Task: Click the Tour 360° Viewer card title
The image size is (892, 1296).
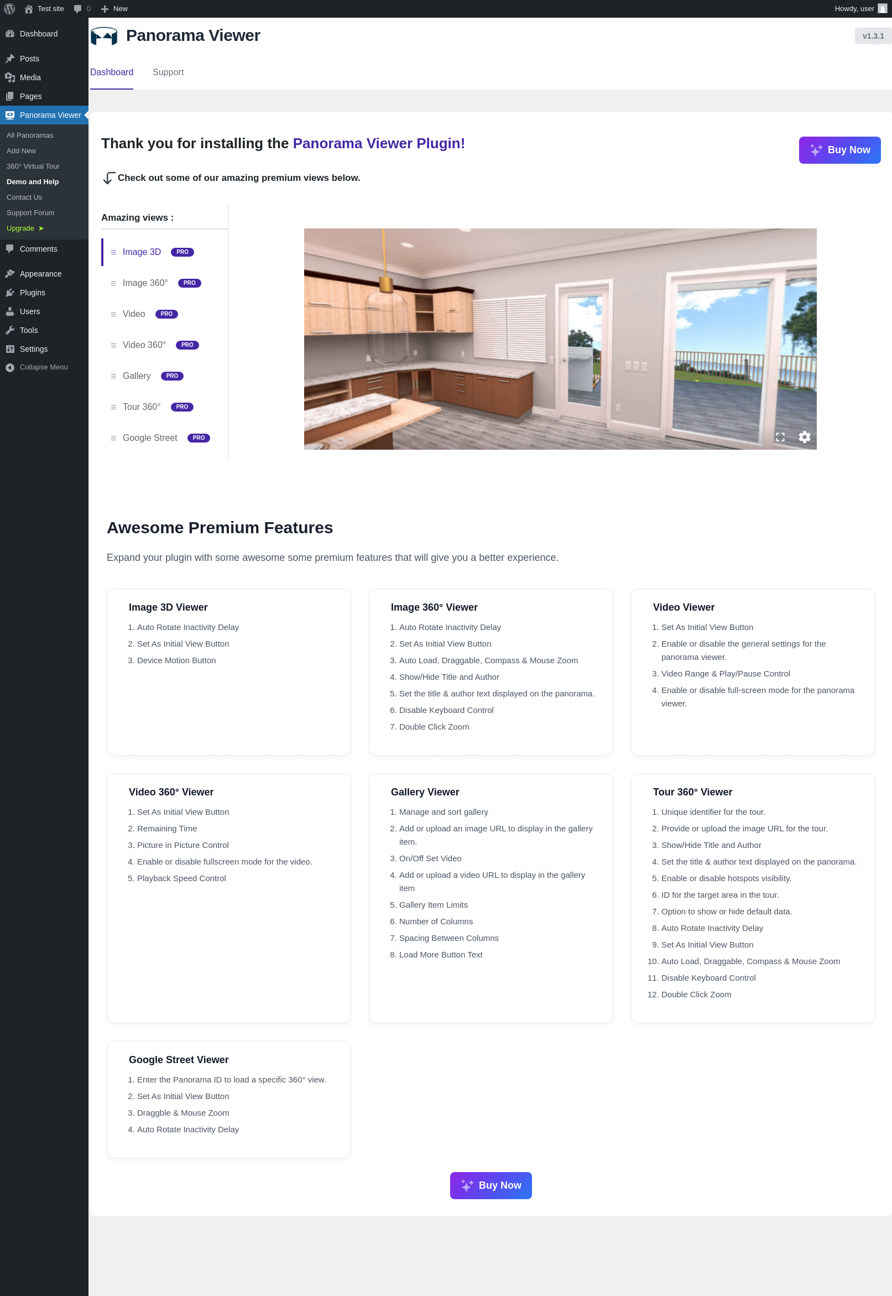Action: pos(692,792)
